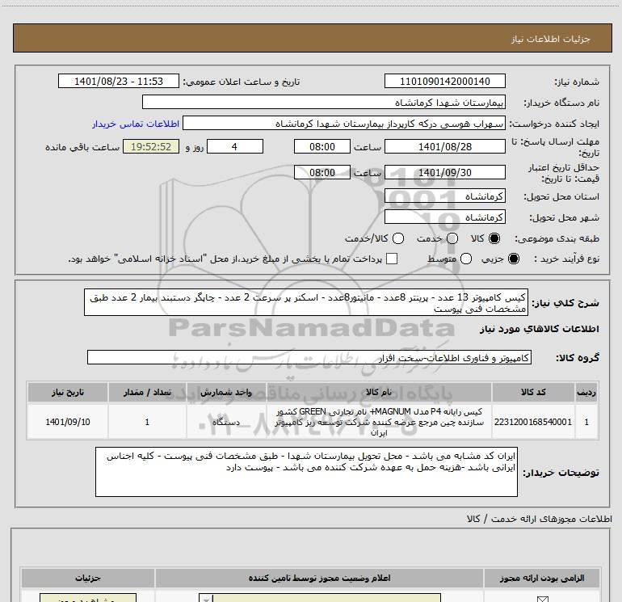Click the توضیحات خریدار notes box
Screen dimensions: 622x602
click(306, 472)
